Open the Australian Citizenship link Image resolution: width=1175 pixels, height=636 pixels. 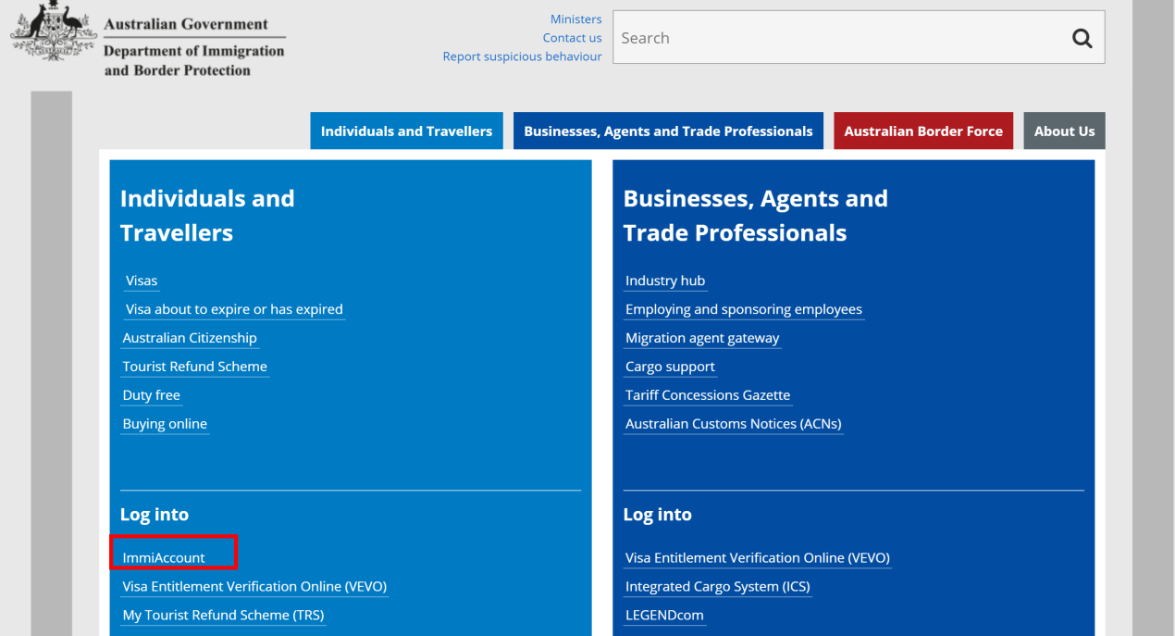tap(190, 338)
